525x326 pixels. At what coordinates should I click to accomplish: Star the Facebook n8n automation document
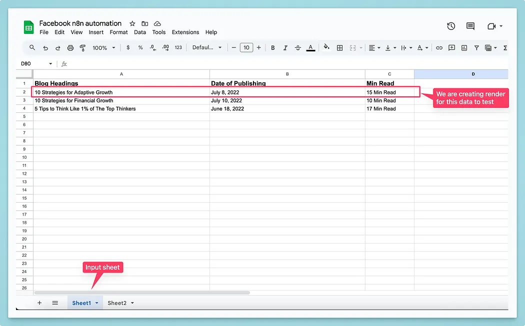pos(132,23)
